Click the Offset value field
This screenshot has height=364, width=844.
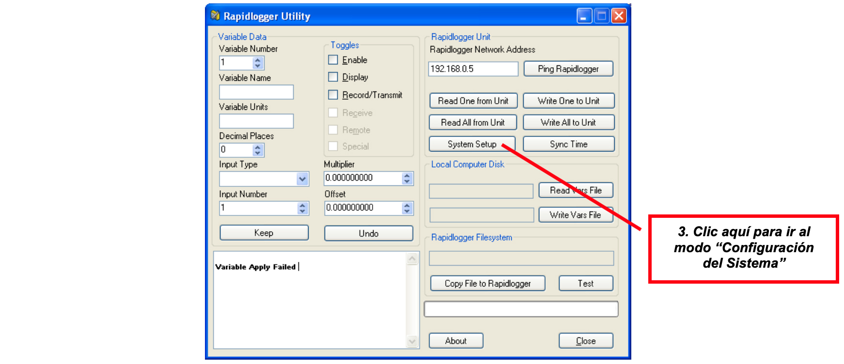363,208
